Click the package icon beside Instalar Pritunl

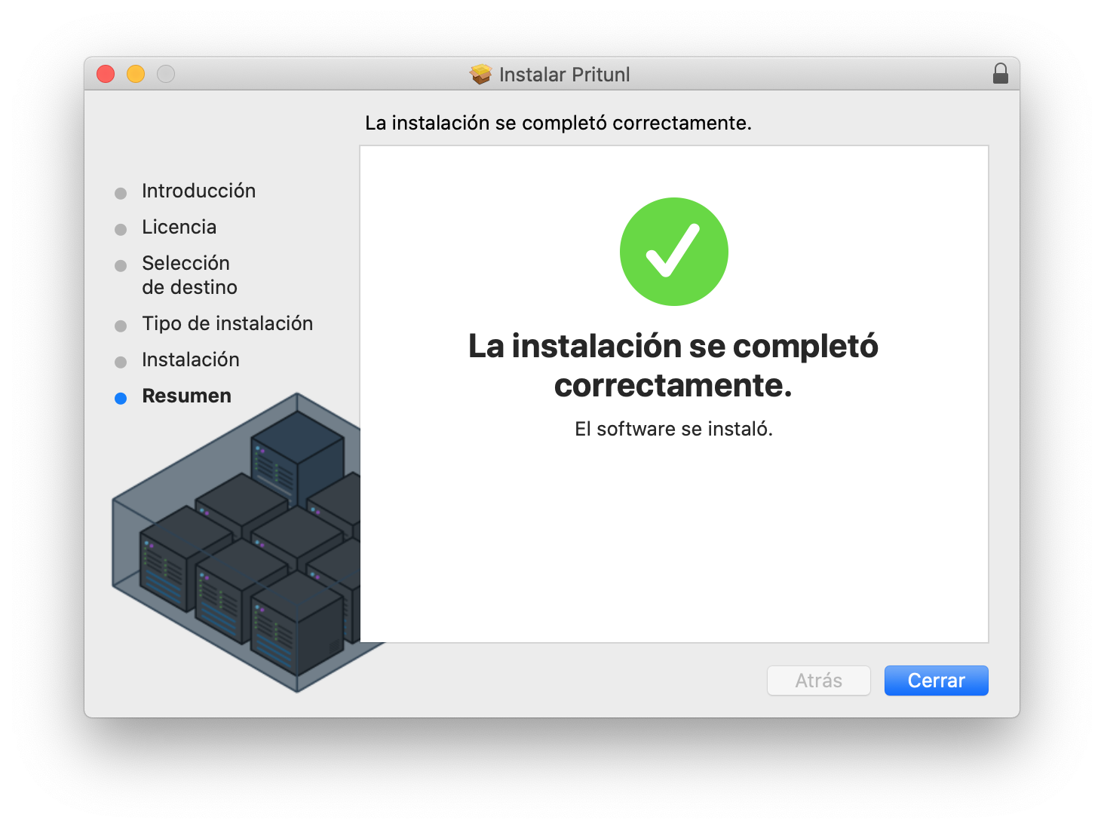480,74
